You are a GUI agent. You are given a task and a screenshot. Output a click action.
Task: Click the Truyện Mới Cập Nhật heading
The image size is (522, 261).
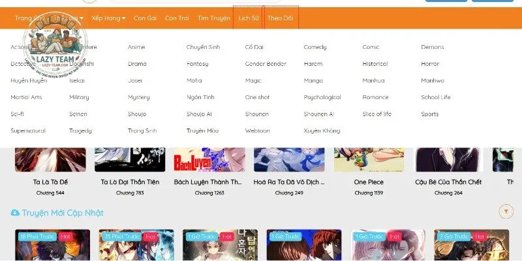tap(63, 213)
